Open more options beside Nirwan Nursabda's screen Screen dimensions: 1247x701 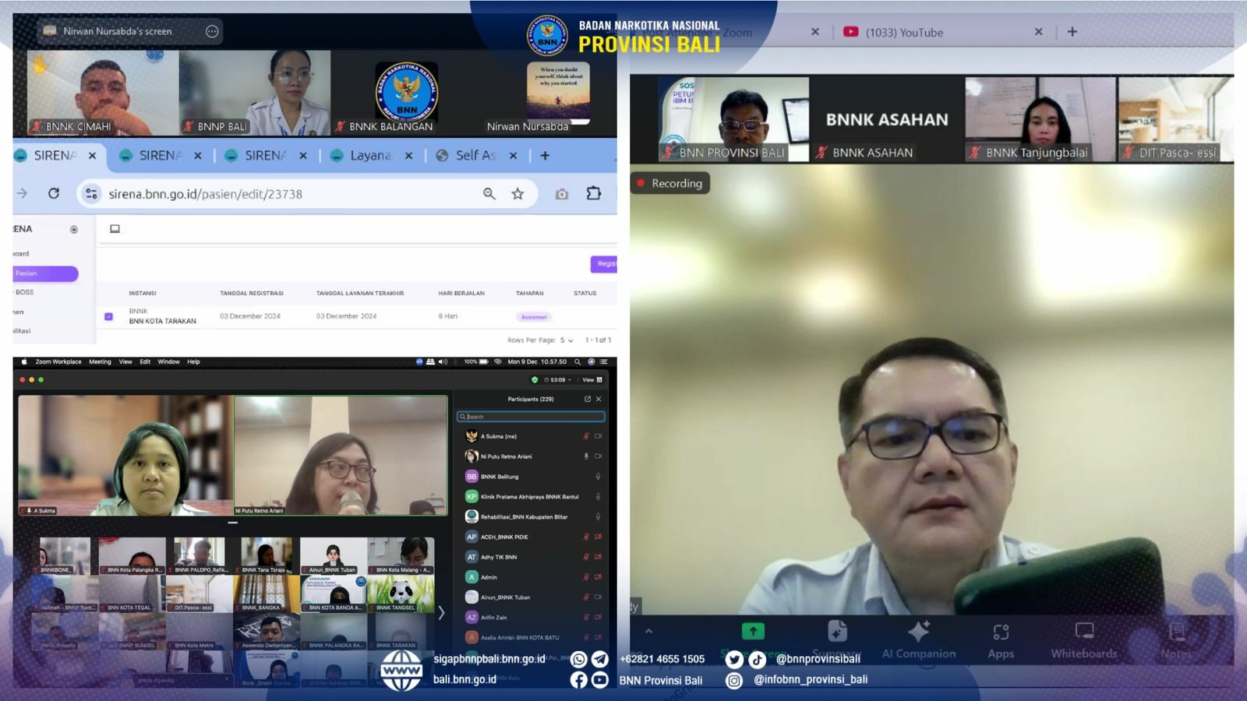[x=212, y=31]
